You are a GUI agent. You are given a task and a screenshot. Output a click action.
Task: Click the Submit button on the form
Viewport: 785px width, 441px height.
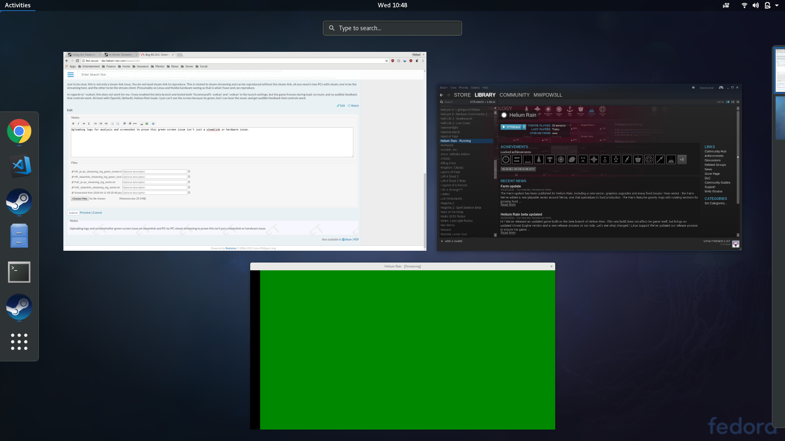pyautogui.click(x=73, y=213)
